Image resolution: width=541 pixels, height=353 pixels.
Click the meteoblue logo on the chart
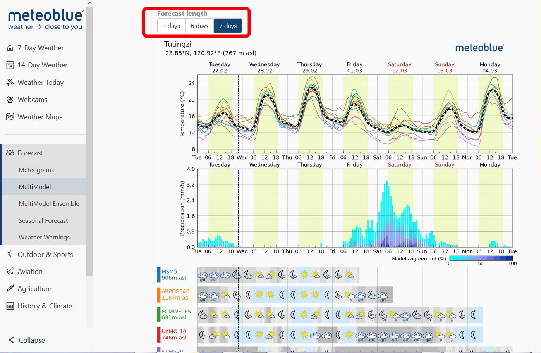tap(480, 48)
